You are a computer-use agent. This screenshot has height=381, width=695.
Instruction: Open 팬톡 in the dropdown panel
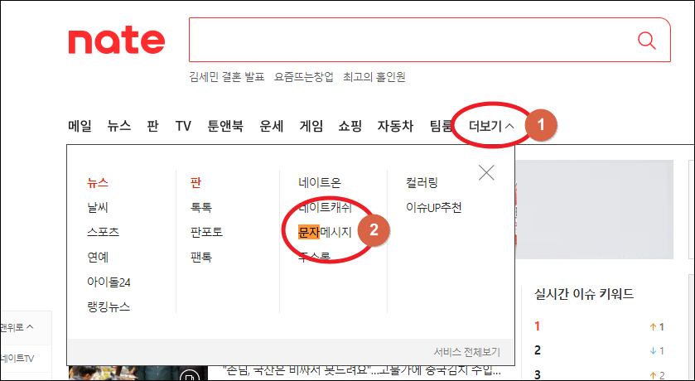point(200,257)
